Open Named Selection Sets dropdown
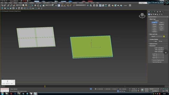Viewport: 169px width, 95px height. point(81,5)
